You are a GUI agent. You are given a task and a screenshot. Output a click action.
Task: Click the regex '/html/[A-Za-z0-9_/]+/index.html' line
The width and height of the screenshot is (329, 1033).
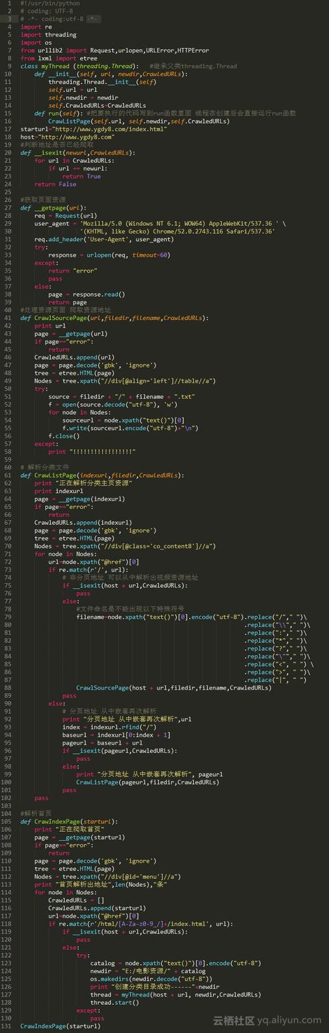coord(141,923)
